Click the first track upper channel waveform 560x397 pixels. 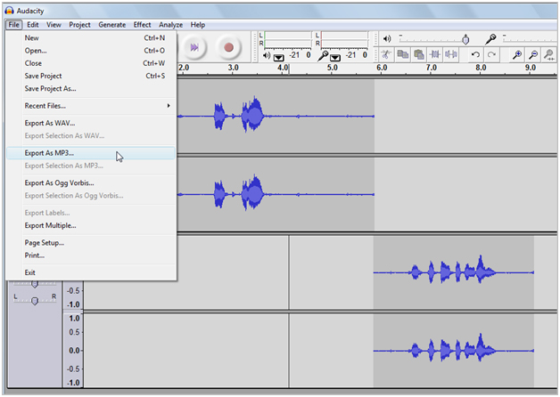276,117
